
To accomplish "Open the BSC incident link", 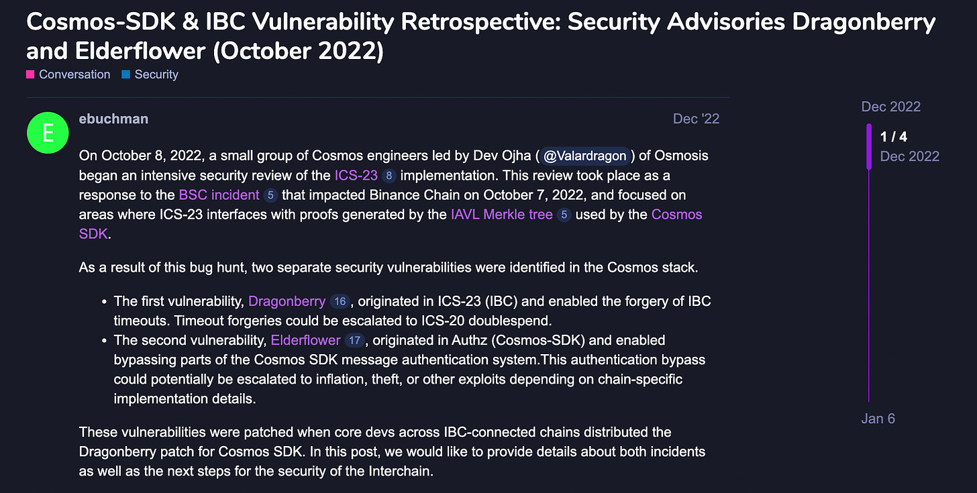I will pyautogui.click(x=218, y=195).
